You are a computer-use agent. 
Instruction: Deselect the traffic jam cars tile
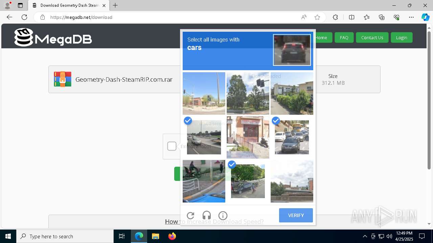[x=292, y=137]
